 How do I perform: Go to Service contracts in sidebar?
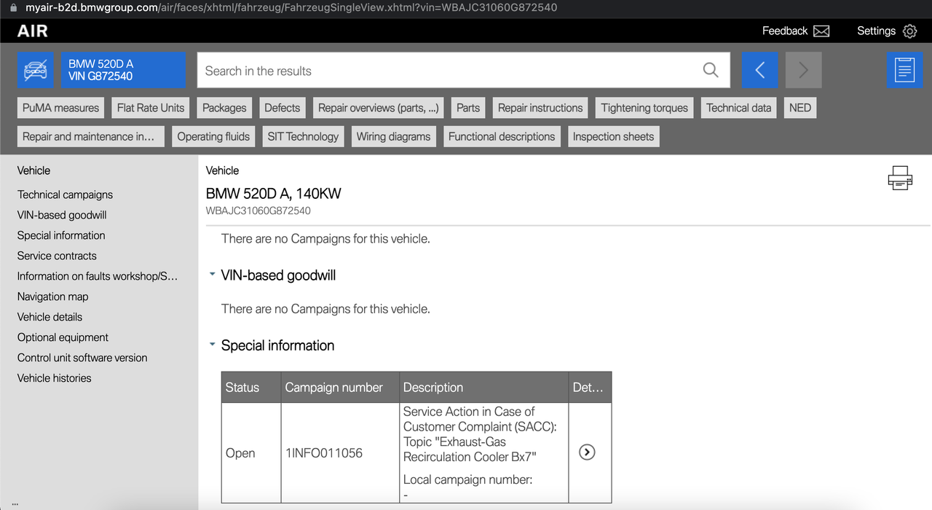point(57,256)
